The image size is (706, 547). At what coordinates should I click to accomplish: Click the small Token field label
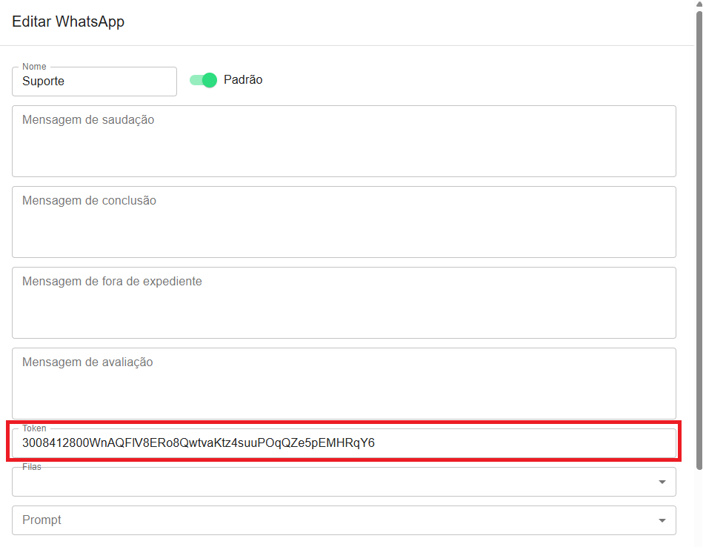(x=34, y=428)
